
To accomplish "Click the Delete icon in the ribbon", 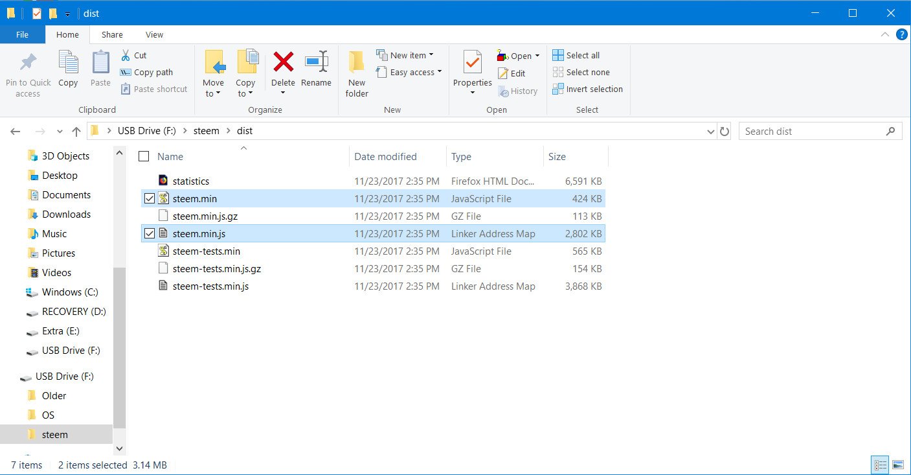I will click(x=283, y=64).
